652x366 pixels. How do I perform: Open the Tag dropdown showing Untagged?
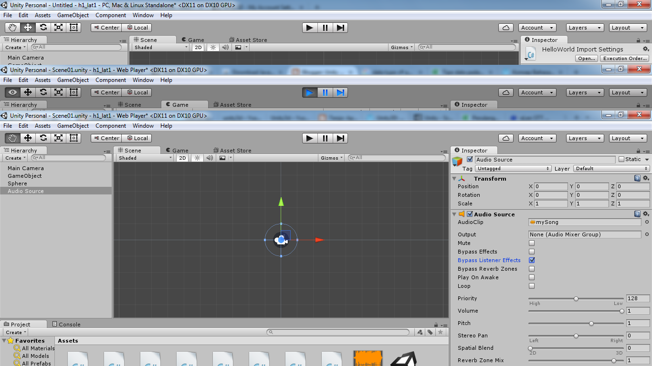coord(513,168)
